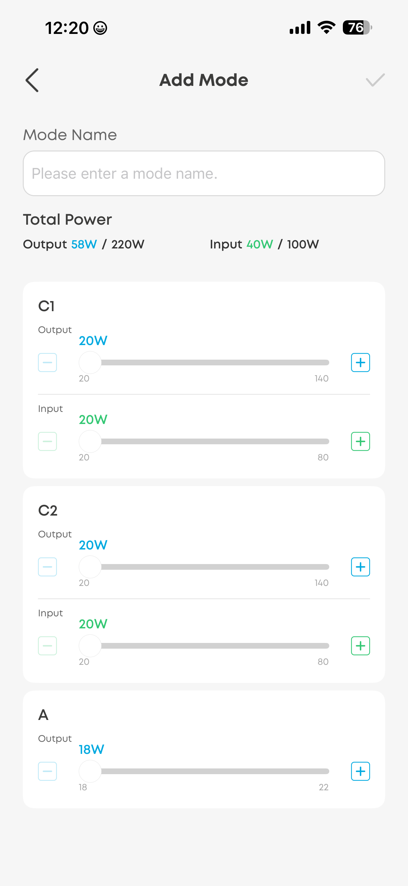
Task: Decrease C1 input power with minus
Action: (47, 441)
